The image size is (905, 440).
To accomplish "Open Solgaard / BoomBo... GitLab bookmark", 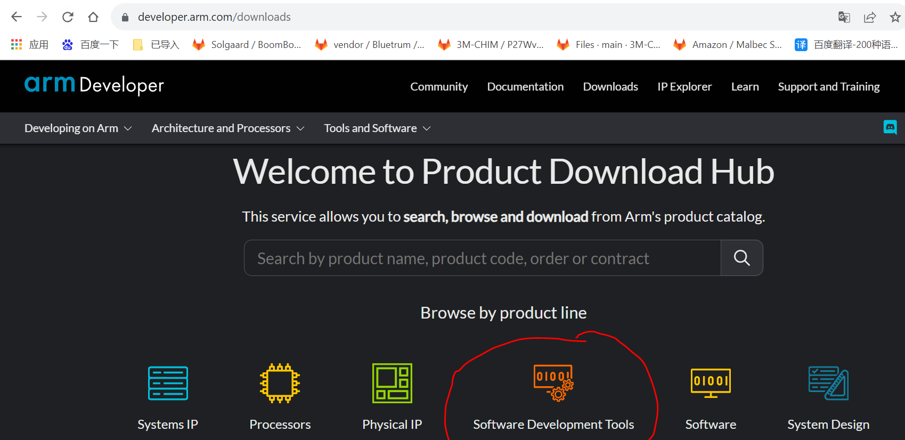I will tap(247, 45).
